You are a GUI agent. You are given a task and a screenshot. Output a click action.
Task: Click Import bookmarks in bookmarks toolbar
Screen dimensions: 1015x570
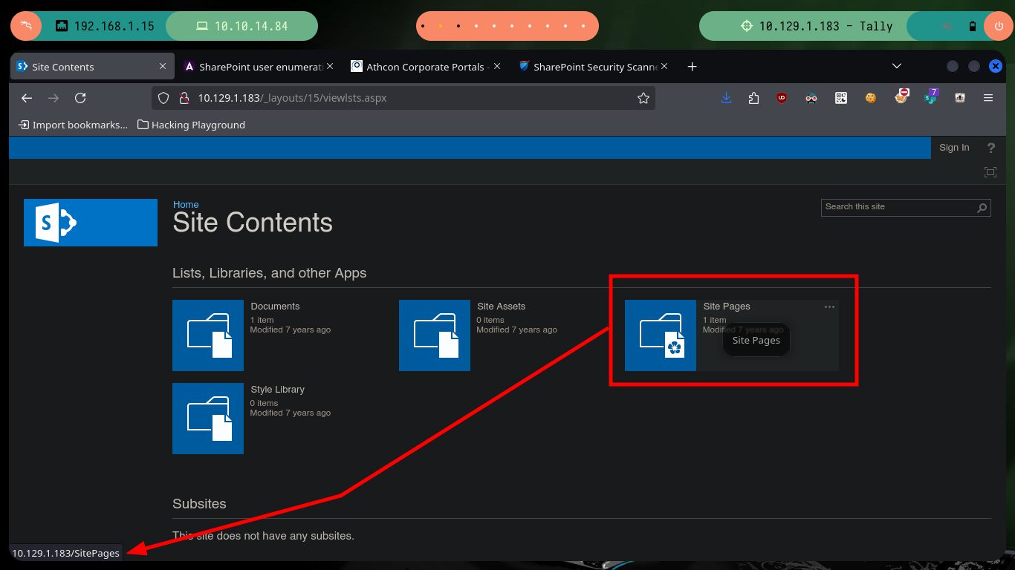[73, 125]
